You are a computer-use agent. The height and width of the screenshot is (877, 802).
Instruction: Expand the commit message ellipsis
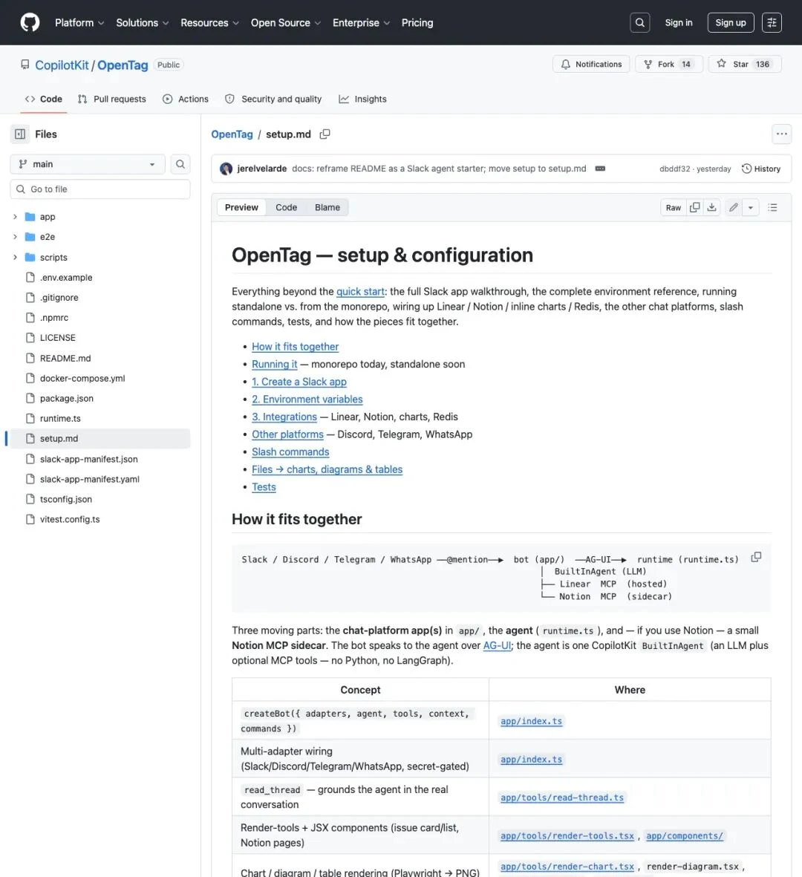[600, 169]
